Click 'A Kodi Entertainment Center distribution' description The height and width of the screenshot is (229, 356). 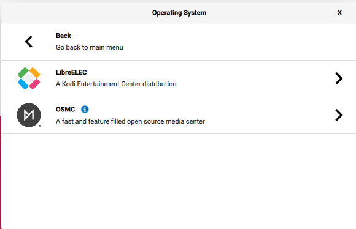coord(116,84)
